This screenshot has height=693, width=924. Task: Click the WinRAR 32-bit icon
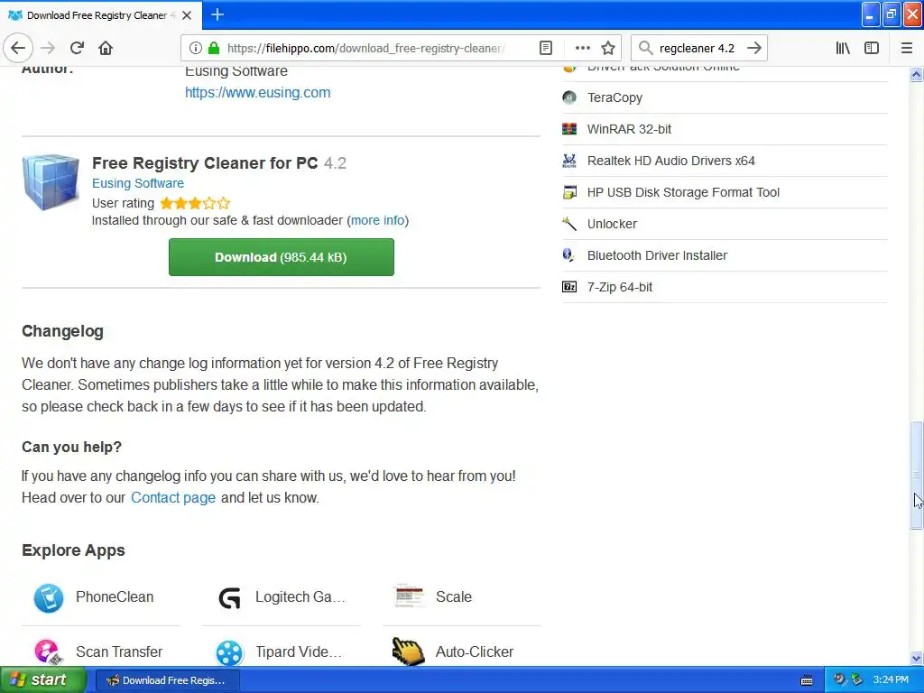[x=569, y=129]
